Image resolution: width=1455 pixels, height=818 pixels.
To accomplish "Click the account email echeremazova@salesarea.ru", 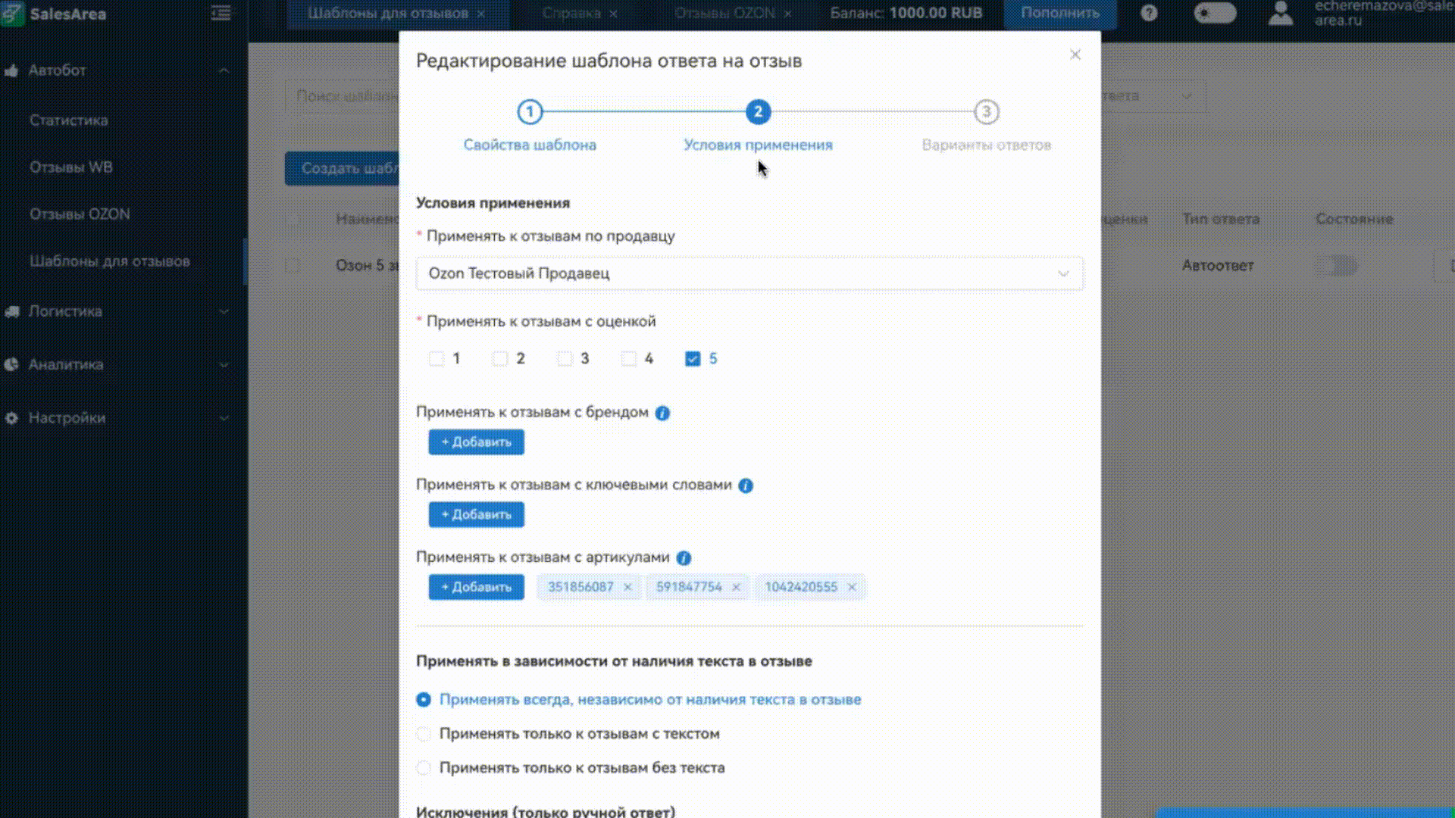I will (1384, 13).
